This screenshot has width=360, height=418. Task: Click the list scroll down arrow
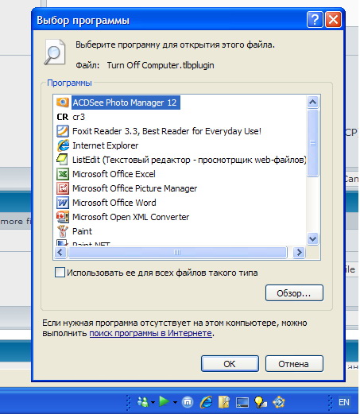312,238
